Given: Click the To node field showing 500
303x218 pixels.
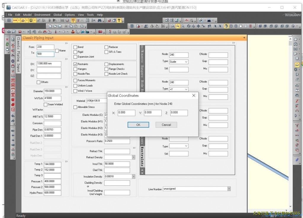Looking at the screenshot, I should tap(45, 54).
